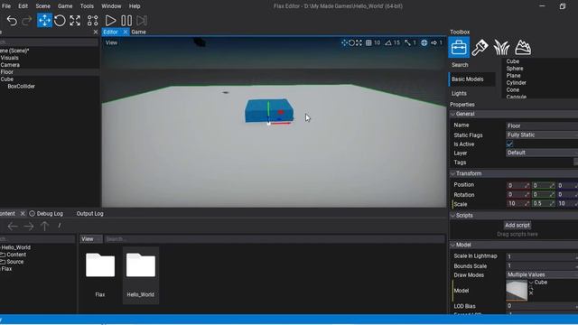Click the swap icon next to Model thumbnail
The width and height of the screenshot is (578, 325).
pos(531,288)
